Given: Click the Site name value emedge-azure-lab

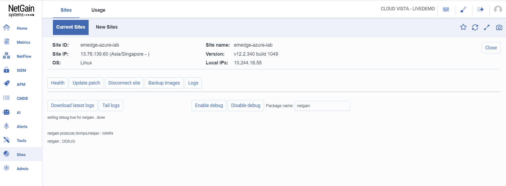Looking at the screenshot, I should 253,45.
